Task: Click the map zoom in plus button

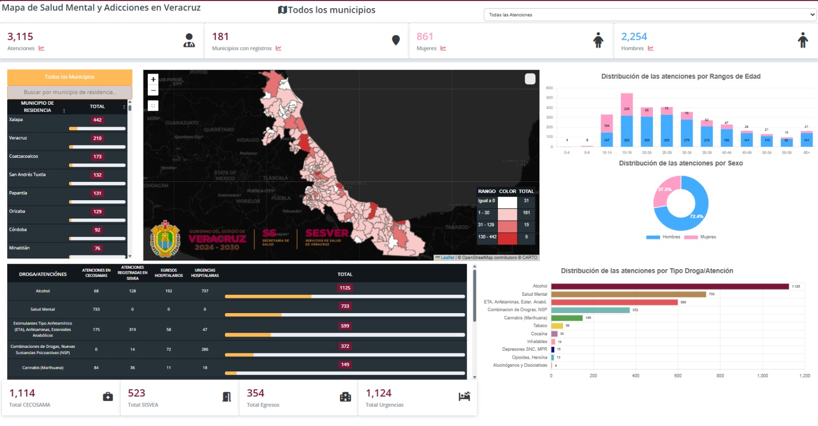Action: tap(153, 79)
